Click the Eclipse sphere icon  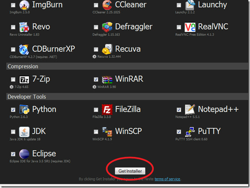click(24, 154)
